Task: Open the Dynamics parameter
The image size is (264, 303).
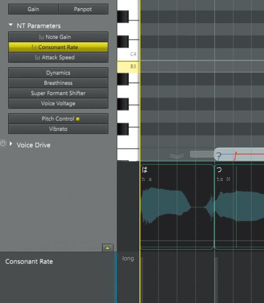Action: (x=58, y=73)
